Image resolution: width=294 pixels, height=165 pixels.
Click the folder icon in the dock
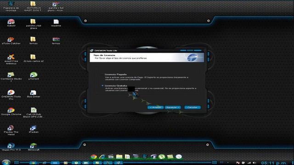119,157
